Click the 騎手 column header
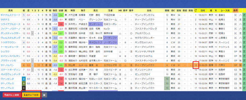 coord(83,10)
